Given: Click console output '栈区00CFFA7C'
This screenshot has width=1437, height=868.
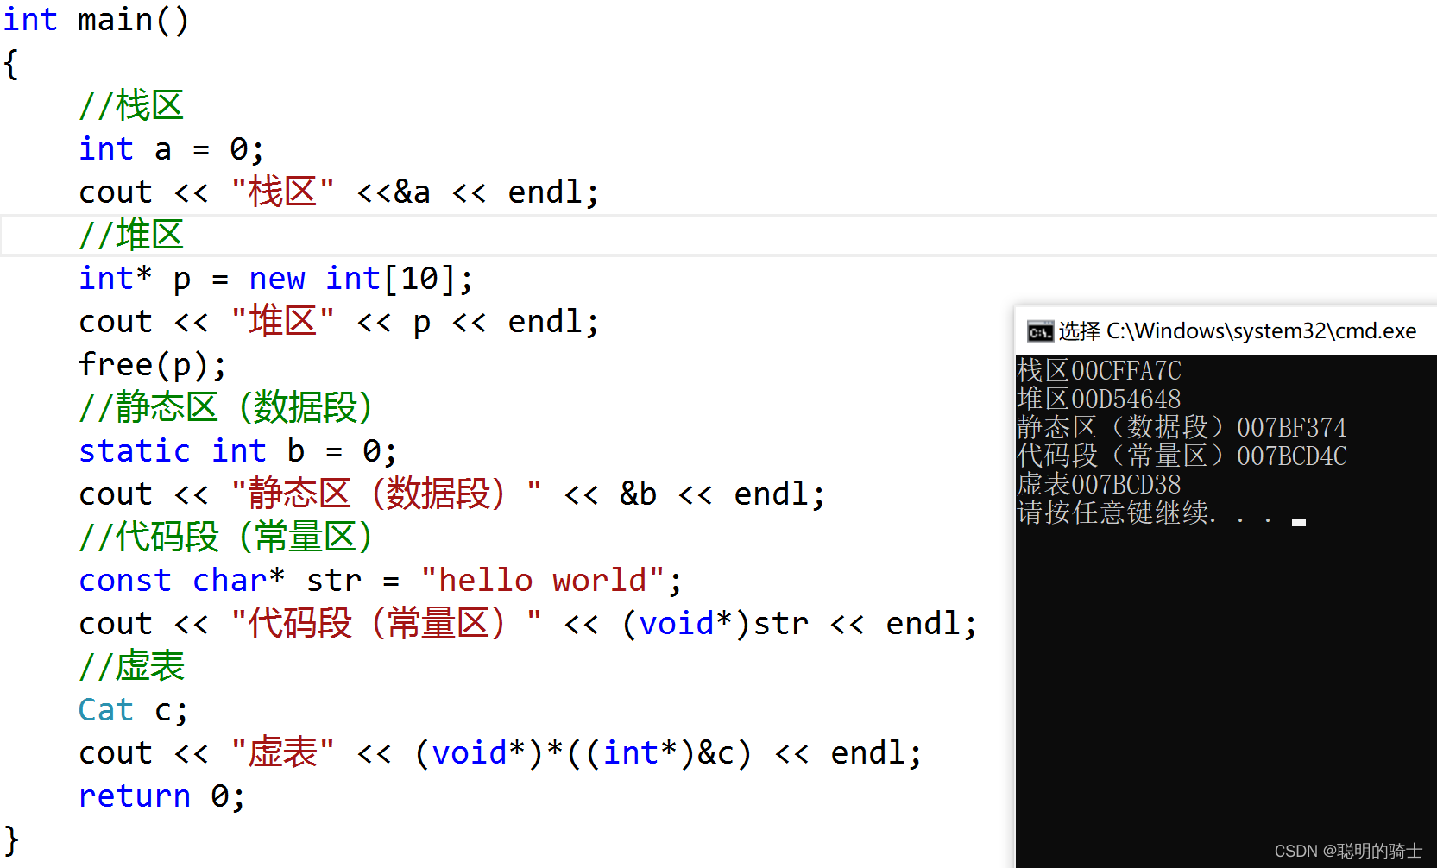Looking at the screenshot, I should [1099, 371].
